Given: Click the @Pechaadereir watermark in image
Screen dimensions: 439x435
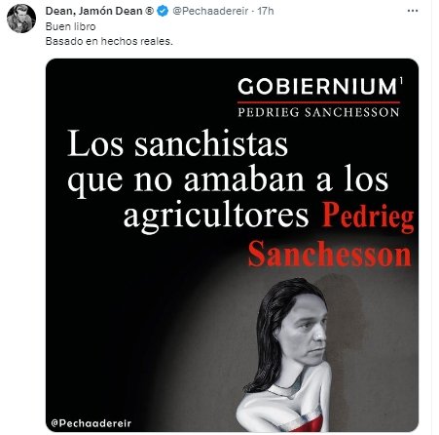Looking at the screenshot, I should click(x=91, y=423).
